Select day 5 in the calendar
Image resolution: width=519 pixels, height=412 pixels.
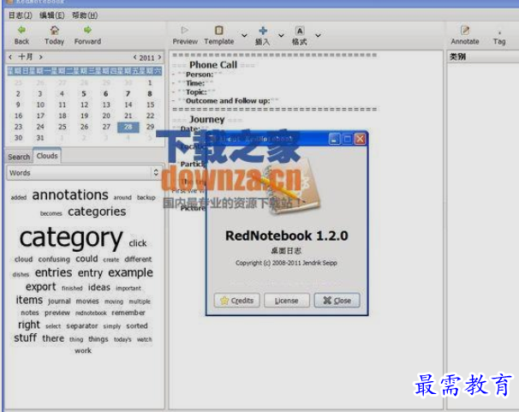pyautogui.click(x=84, y=93)
